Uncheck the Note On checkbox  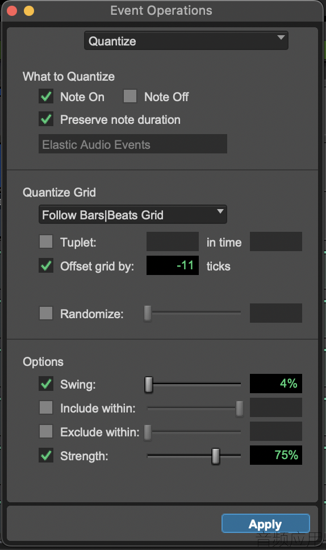coord(46,97)
